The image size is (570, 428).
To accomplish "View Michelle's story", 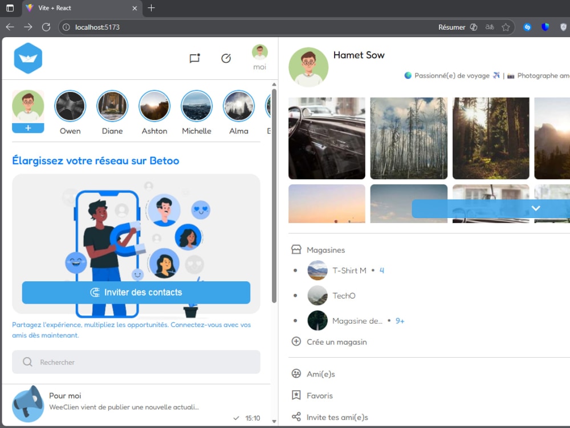I will [x=197, y=106].
